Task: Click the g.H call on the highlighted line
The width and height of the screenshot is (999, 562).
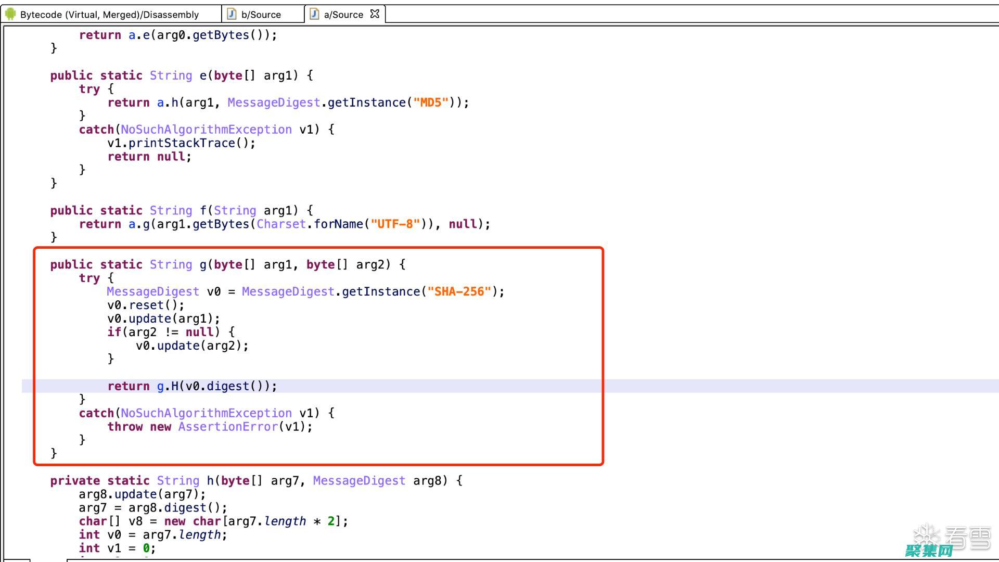Action: [166, 386]
